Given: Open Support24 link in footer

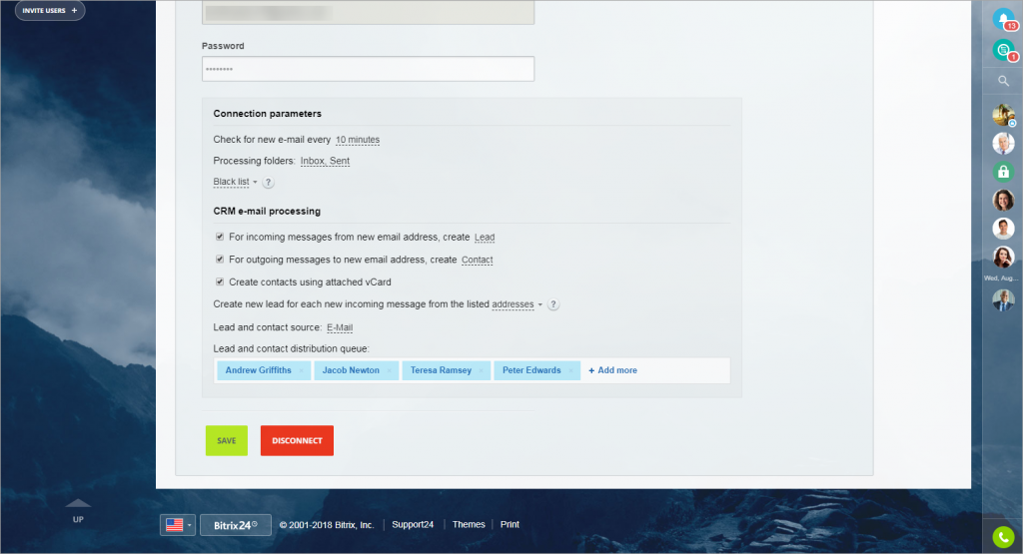Looking at the screenshot, I should point(413,525).
